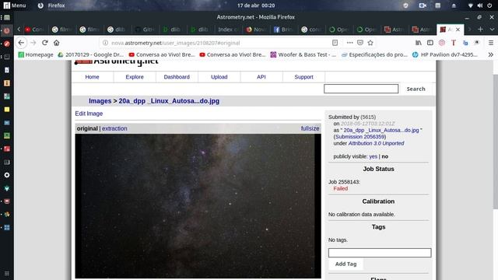The height and width of the screenshot is (280, 498).
Task: Click the power icon in top panel
Action: pyautogui.click(x=489, y=5)
